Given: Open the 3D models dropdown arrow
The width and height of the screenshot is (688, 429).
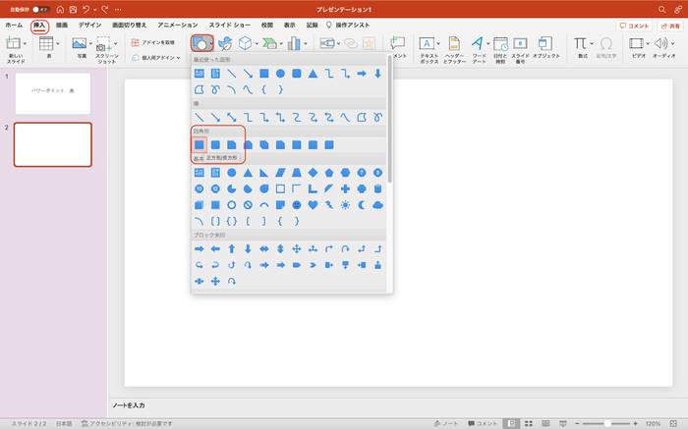Looking at the screenshot, I should pyautogui.click(x=257, y=43).
